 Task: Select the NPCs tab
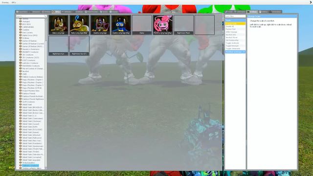(x=56, y=12)
